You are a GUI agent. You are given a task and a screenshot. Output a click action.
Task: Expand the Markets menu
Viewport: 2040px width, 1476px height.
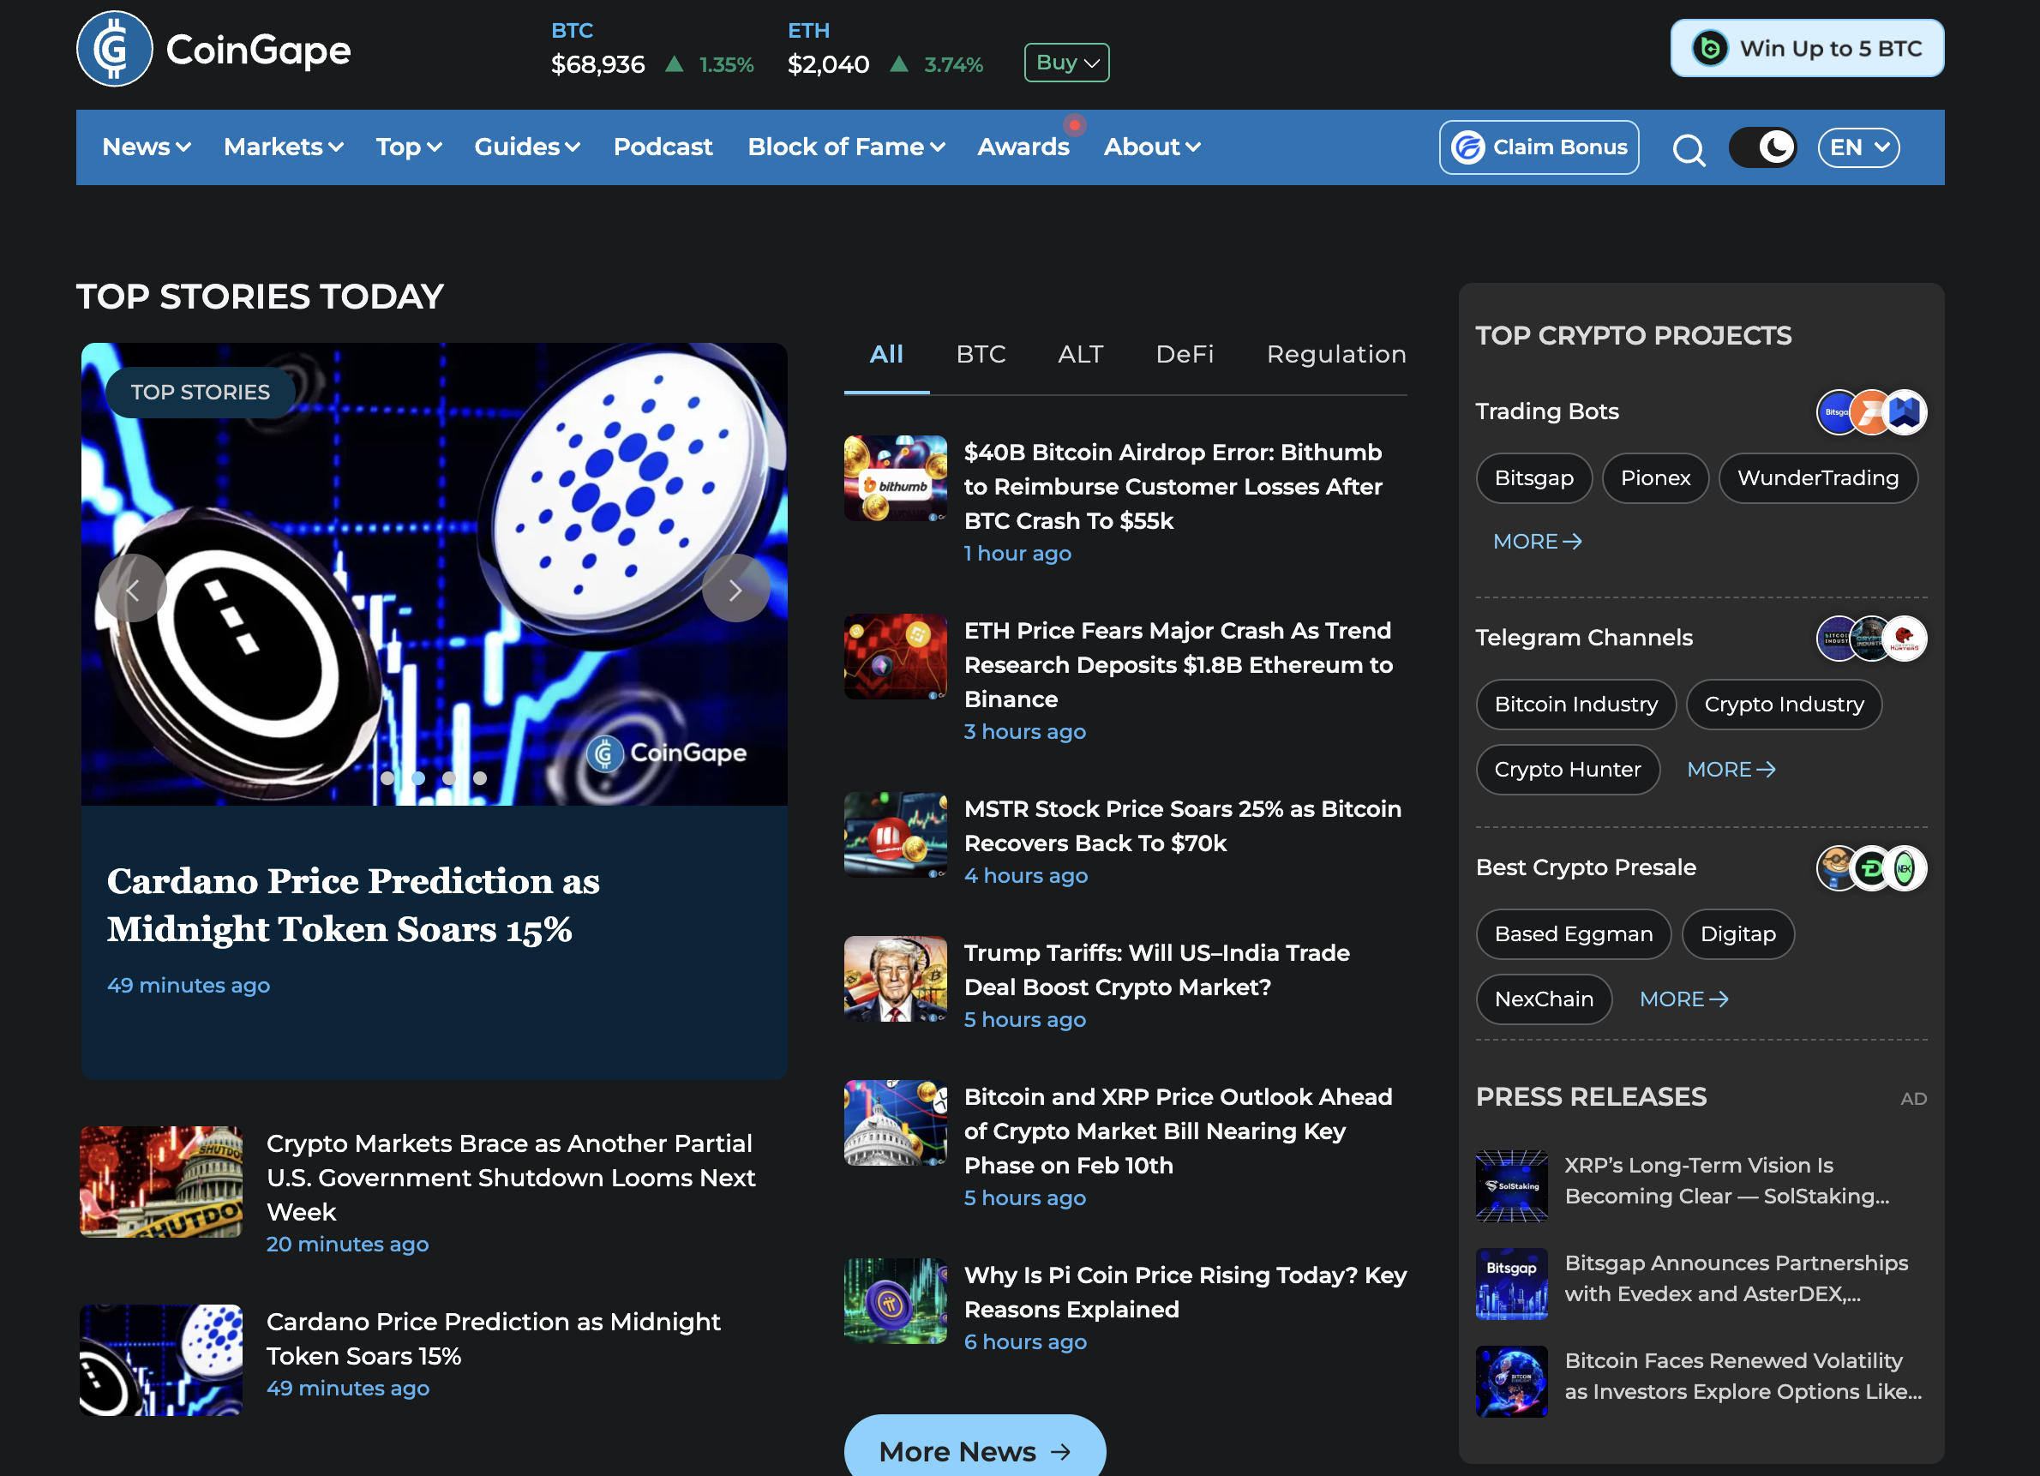point(284,147)
